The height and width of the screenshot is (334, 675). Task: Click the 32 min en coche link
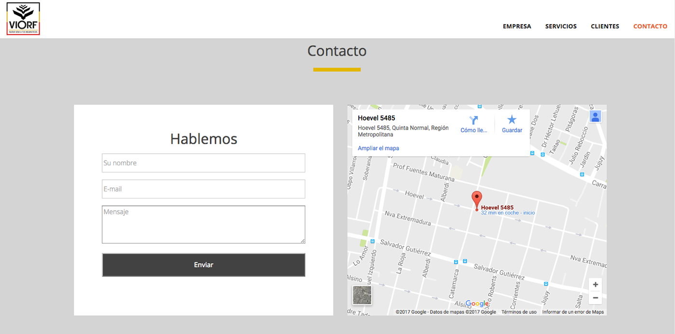point(508,213)
